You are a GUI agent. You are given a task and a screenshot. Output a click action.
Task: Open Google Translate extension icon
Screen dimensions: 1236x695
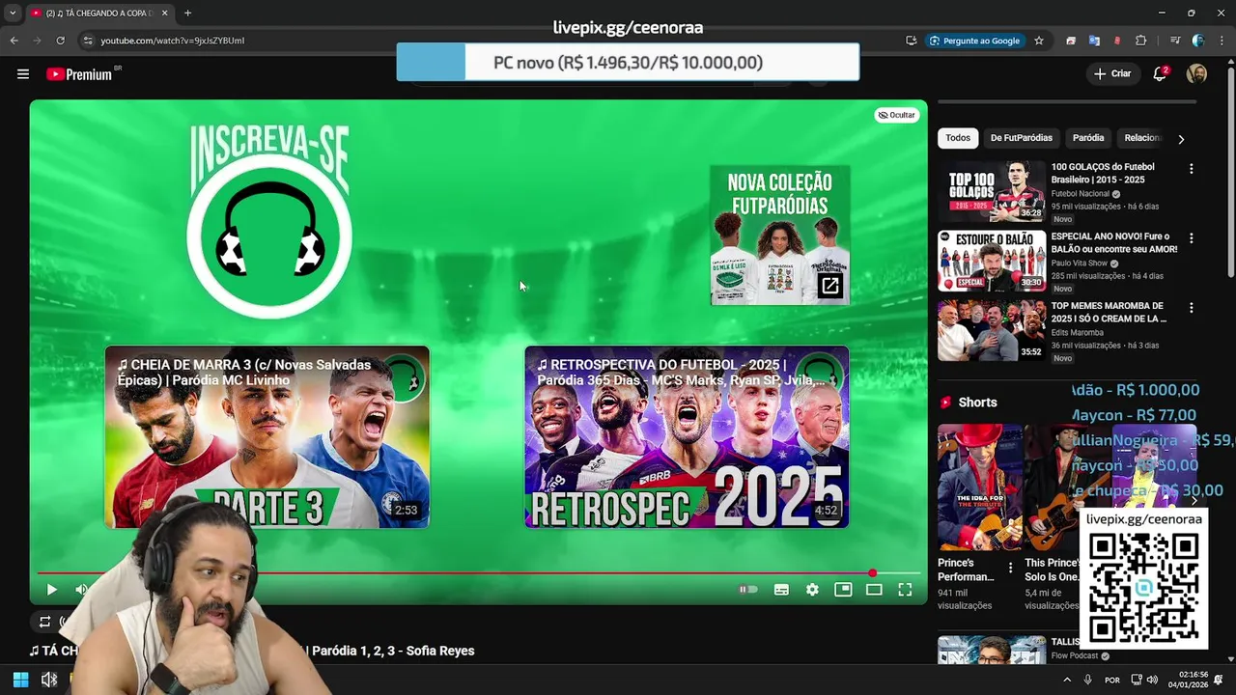pyautogui.click(x=1094, y=41)
